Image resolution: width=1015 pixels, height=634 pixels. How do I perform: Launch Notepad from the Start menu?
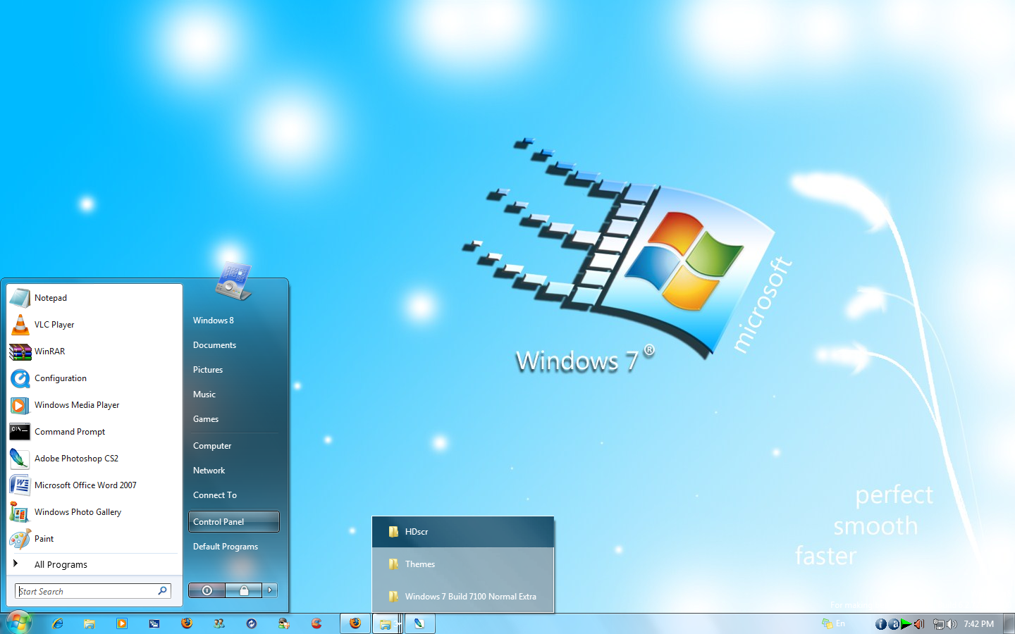tap(94, 298)
